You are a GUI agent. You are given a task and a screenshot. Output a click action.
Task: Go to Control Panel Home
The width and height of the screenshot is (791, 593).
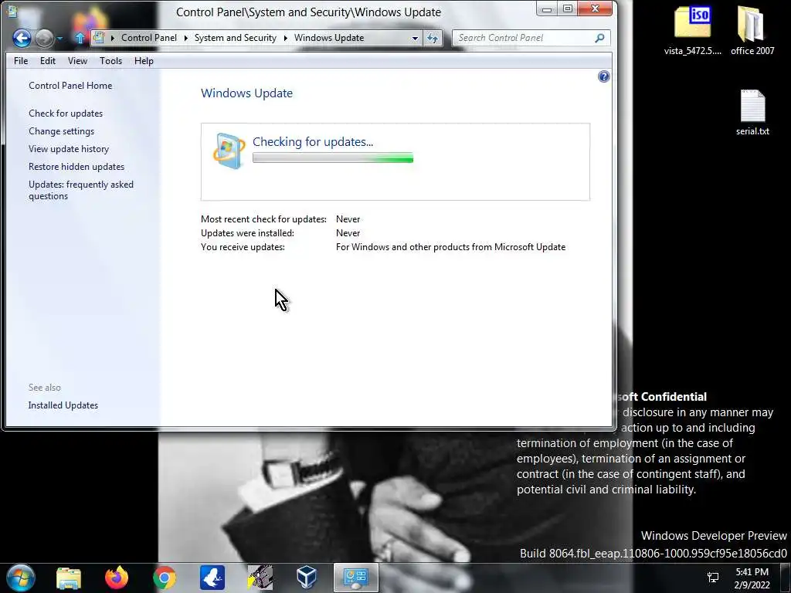point(70,86)
